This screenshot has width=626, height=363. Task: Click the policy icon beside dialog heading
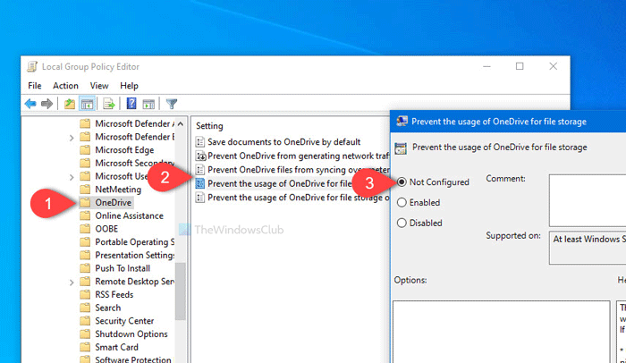[401, 148]
